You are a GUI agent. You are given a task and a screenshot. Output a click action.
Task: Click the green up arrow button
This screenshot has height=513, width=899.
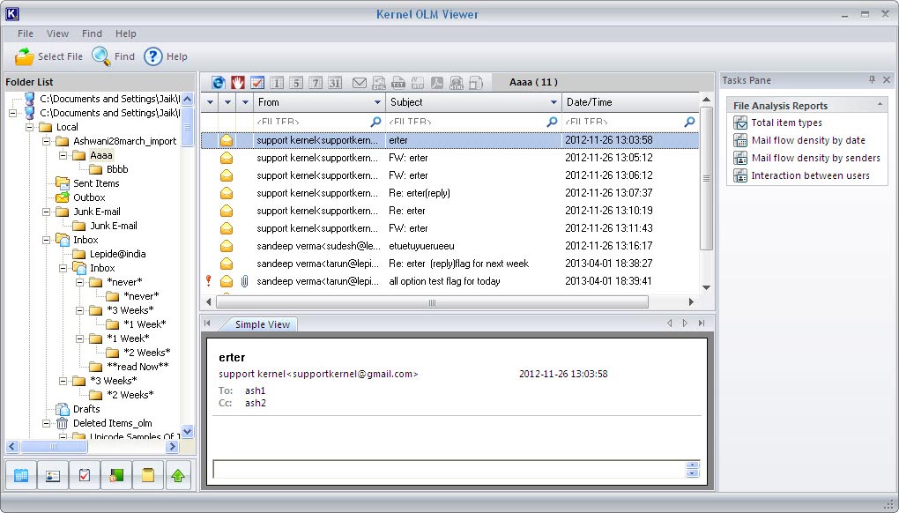click(178, 475)
